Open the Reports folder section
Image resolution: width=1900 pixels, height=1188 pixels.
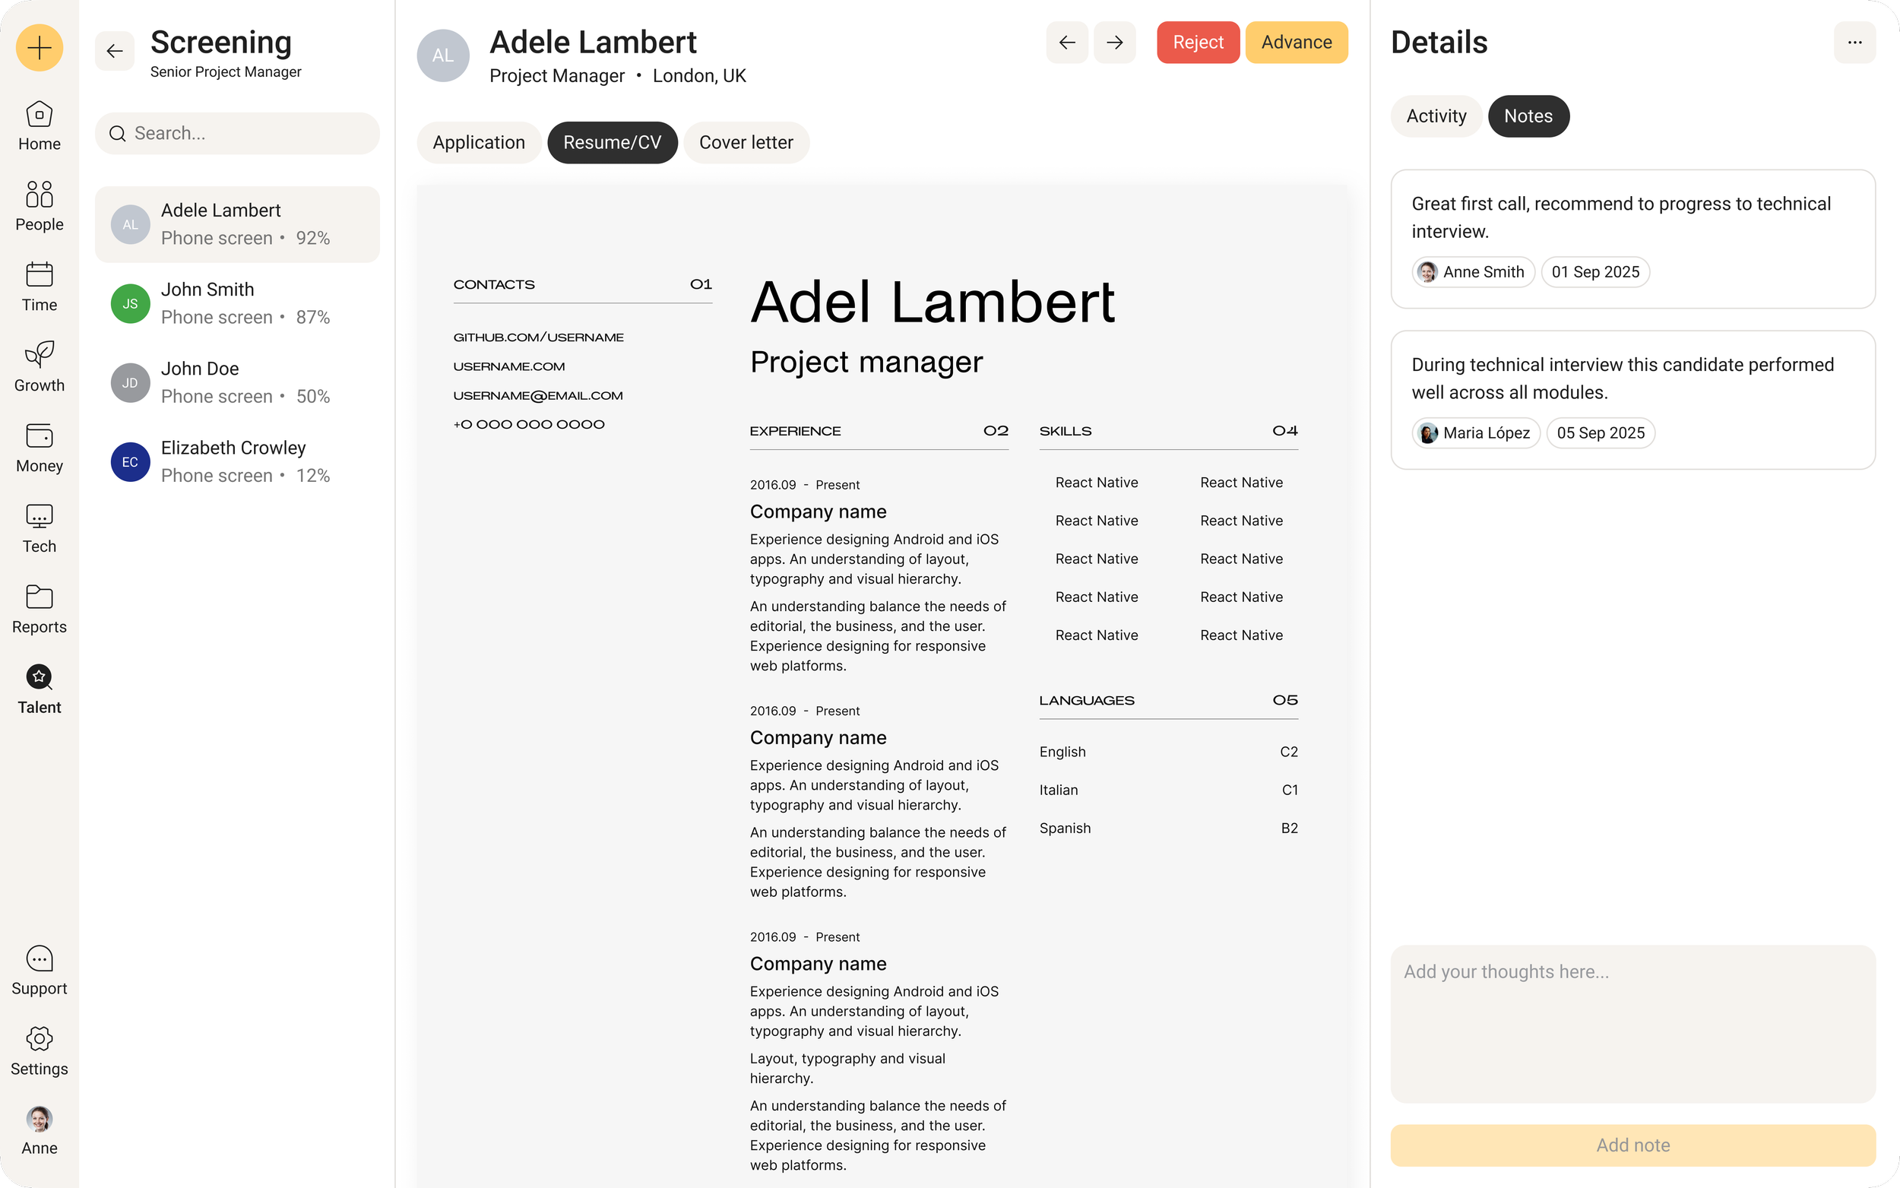(40, 609)
